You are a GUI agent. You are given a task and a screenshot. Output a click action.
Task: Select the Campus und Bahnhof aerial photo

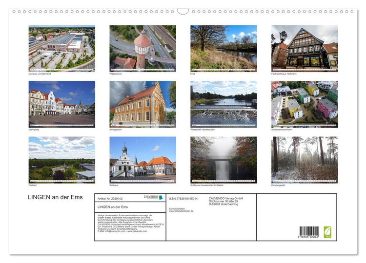click(x=62, y=48)
